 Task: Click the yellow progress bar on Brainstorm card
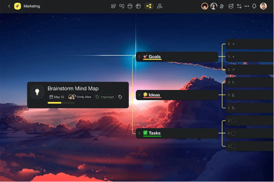point(61,103)
